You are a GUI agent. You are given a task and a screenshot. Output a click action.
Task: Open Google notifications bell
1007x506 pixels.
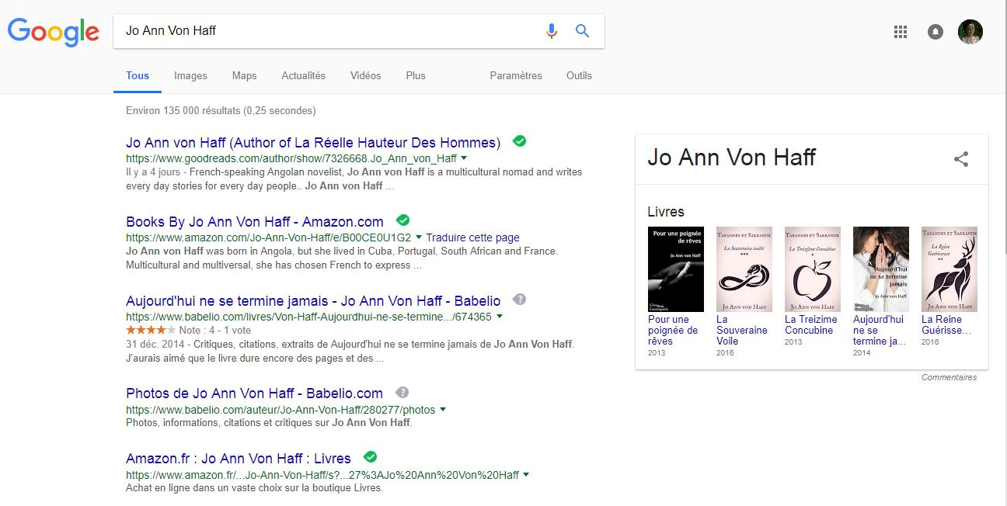[936, 32]
